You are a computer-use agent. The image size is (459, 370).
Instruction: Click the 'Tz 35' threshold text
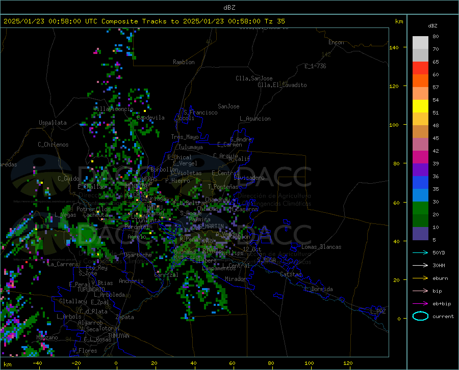click(274, 21)
